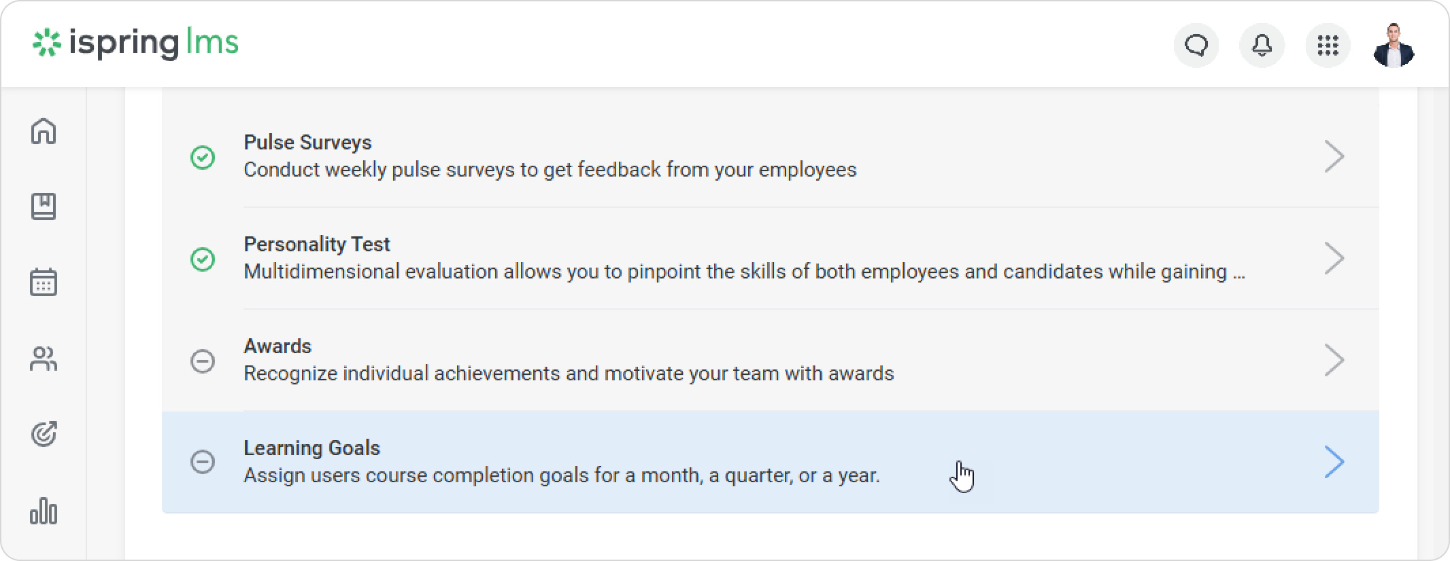Open the Awards title link
Image resolution: width=1450 pixels, height=561 pixels.
pyautogui.click(x=277, y=346)
